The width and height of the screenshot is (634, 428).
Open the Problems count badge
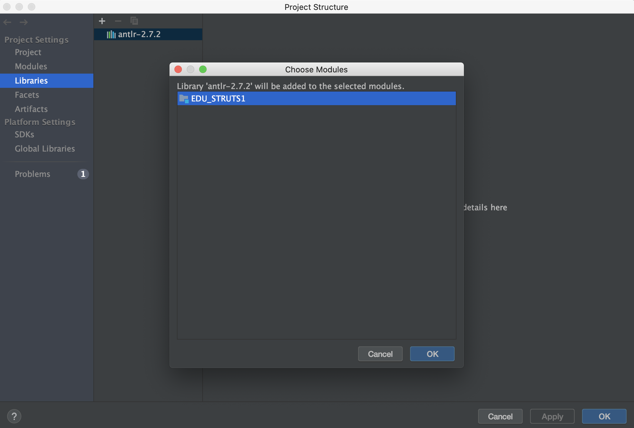tap(83, 174)
